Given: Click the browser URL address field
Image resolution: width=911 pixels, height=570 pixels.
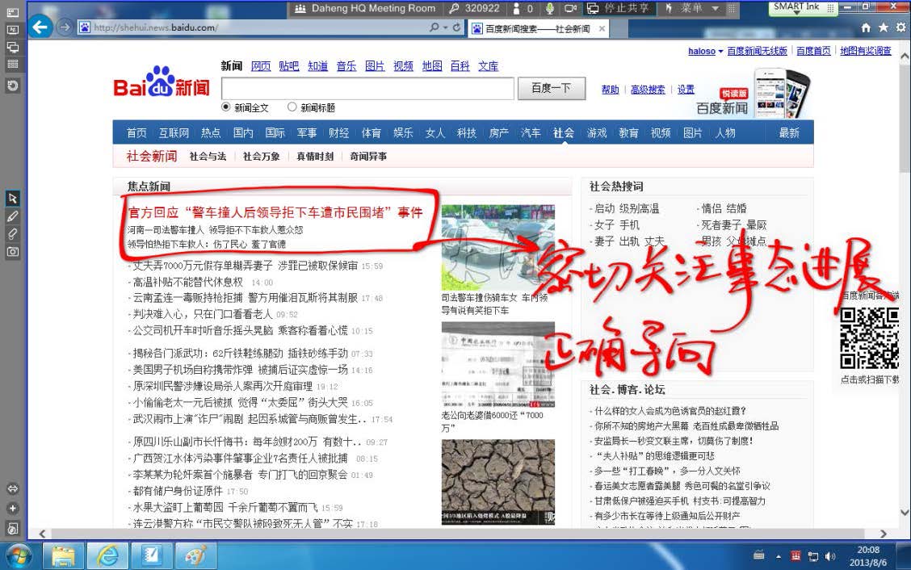Looking at the screenshot, I should click(x=258, y=27).
